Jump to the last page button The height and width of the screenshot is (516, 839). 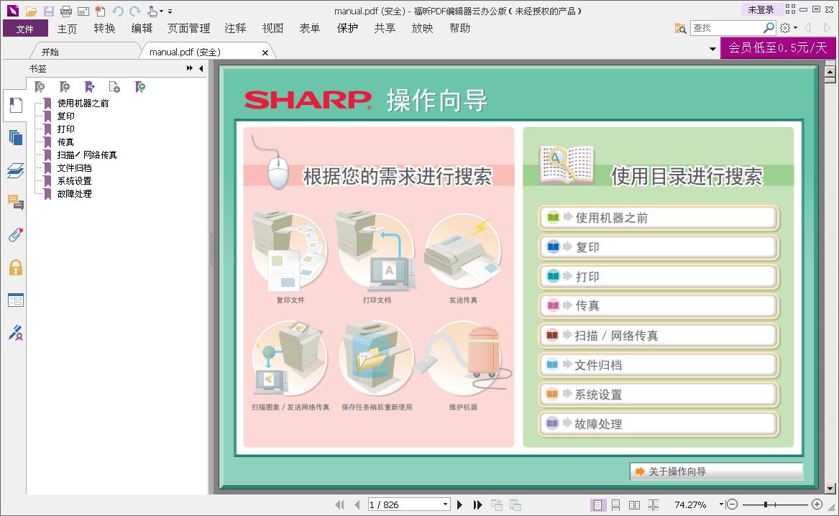pos(477,505)
